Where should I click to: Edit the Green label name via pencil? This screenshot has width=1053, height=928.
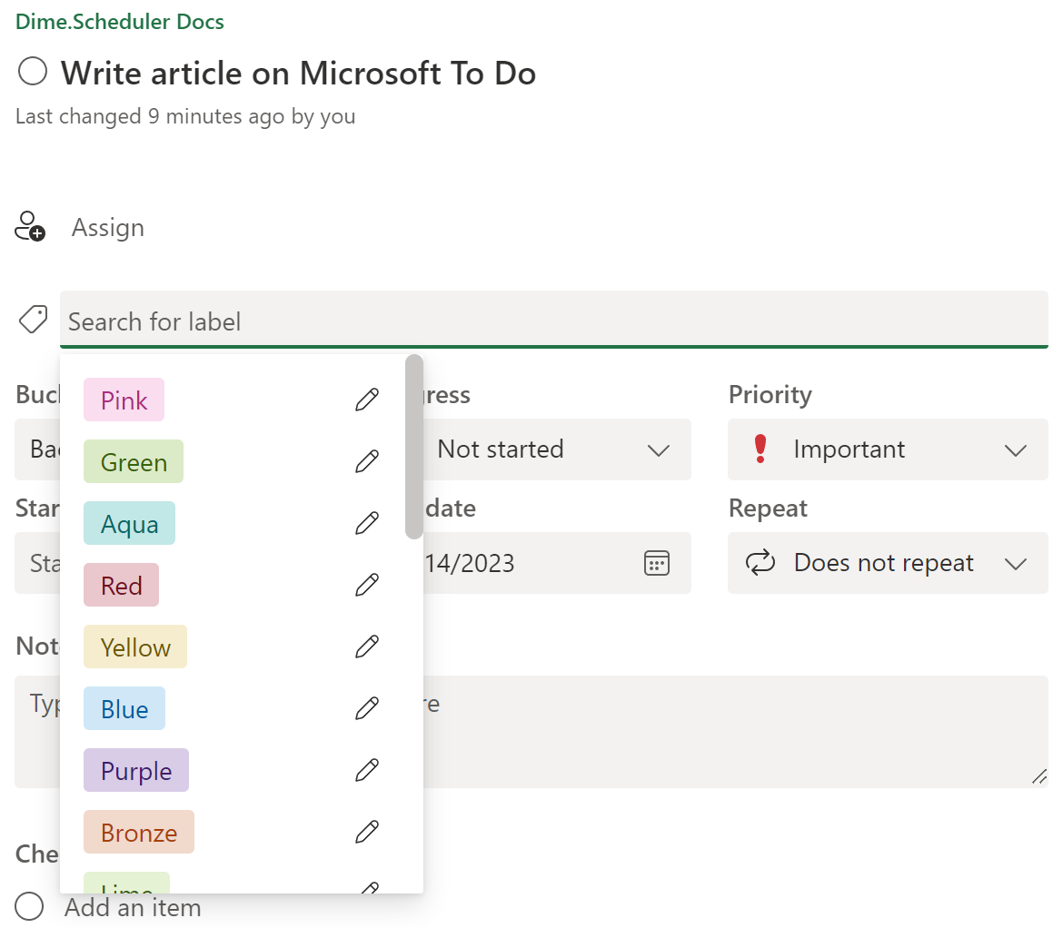[366, 461]
